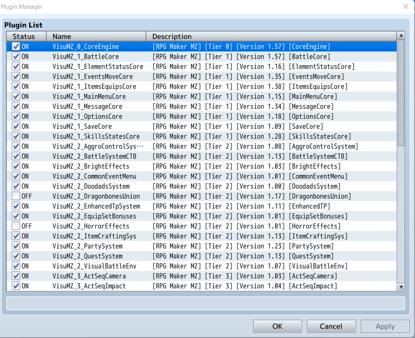Click the Name column header
415x338 pixels.
(x=96, y=36)
